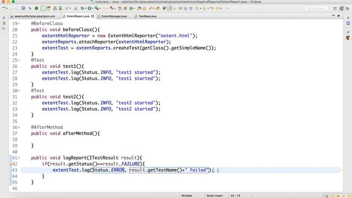Click the yellow warning marker on line 42
This screenshot has height=198, width=352.
pyautogui.click(x=10, y=164)
